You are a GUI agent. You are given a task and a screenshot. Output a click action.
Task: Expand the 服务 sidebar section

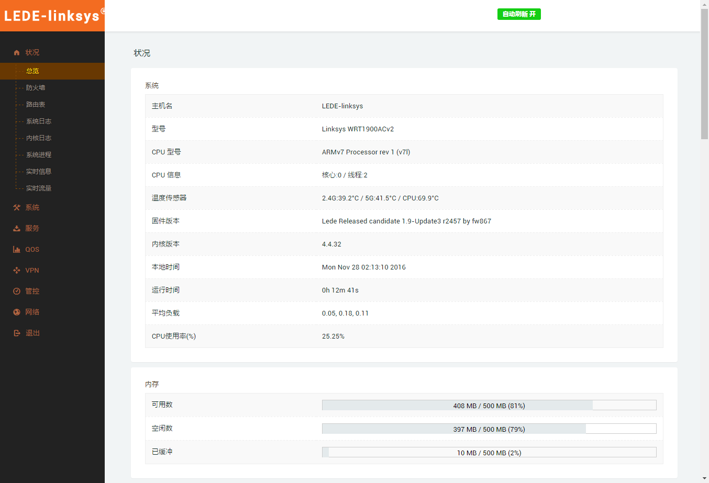point(32,229)
